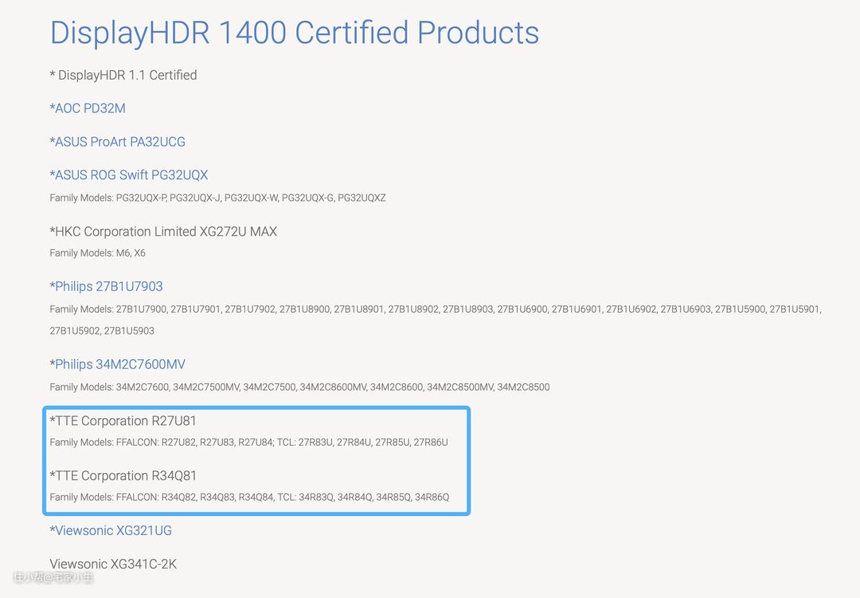Open the Viewsonic XG321UG product link
860x598 pixels.
[111, 531]
